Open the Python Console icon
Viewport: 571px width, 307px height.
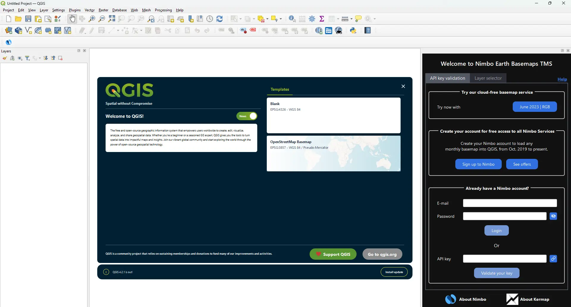tap(353, 30)
